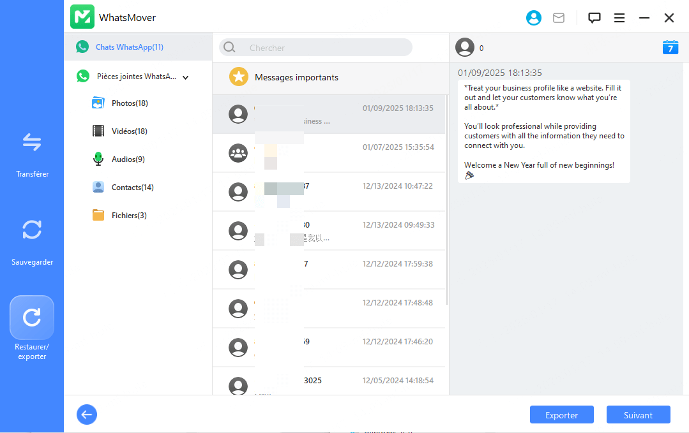Open the feedback chat bubble icon

coord(594,18)
